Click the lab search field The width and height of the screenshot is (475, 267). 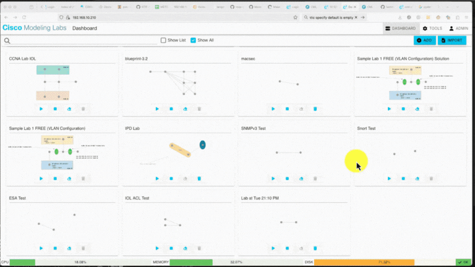(80, 41)
